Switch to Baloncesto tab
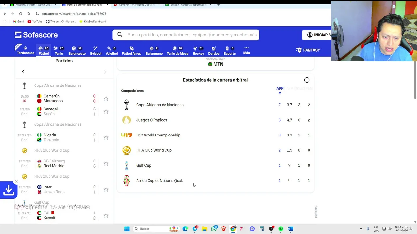 77,50
